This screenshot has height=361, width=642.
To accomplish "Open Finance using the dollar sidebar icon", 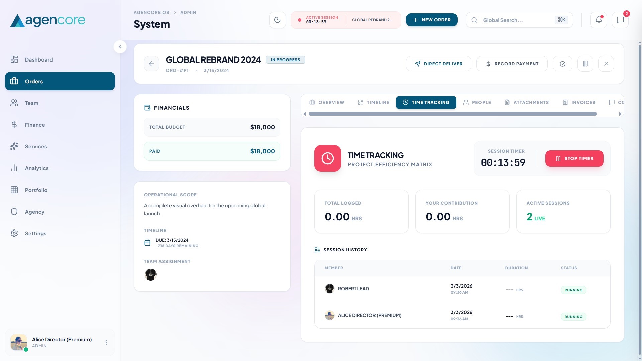I will 14,125.
